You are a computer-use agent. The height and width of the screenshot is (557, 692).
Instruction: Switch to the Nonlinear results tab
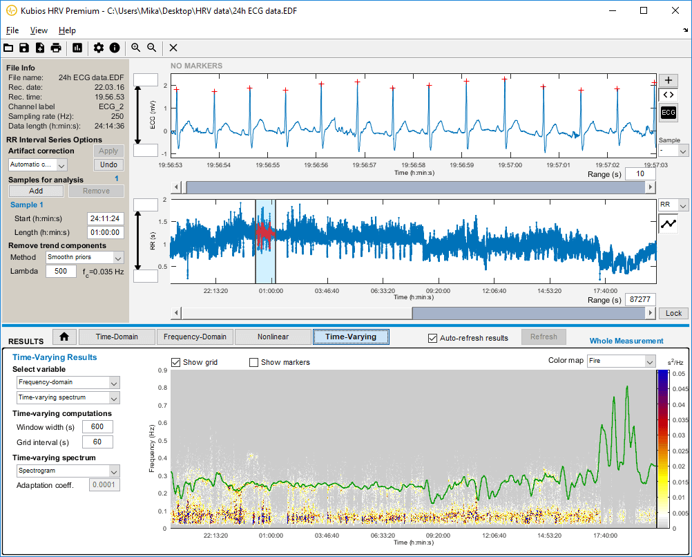[x=272, y=337]
